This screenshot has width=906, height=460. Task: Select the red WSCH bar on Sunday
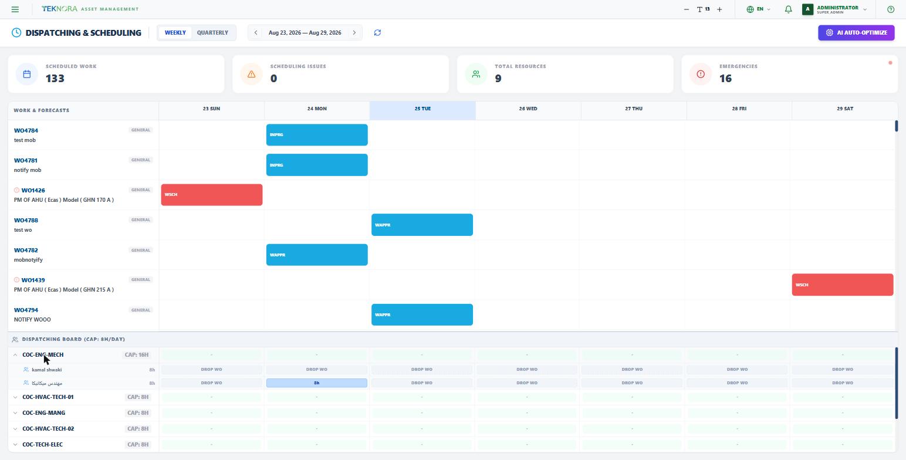coord(212,195)
